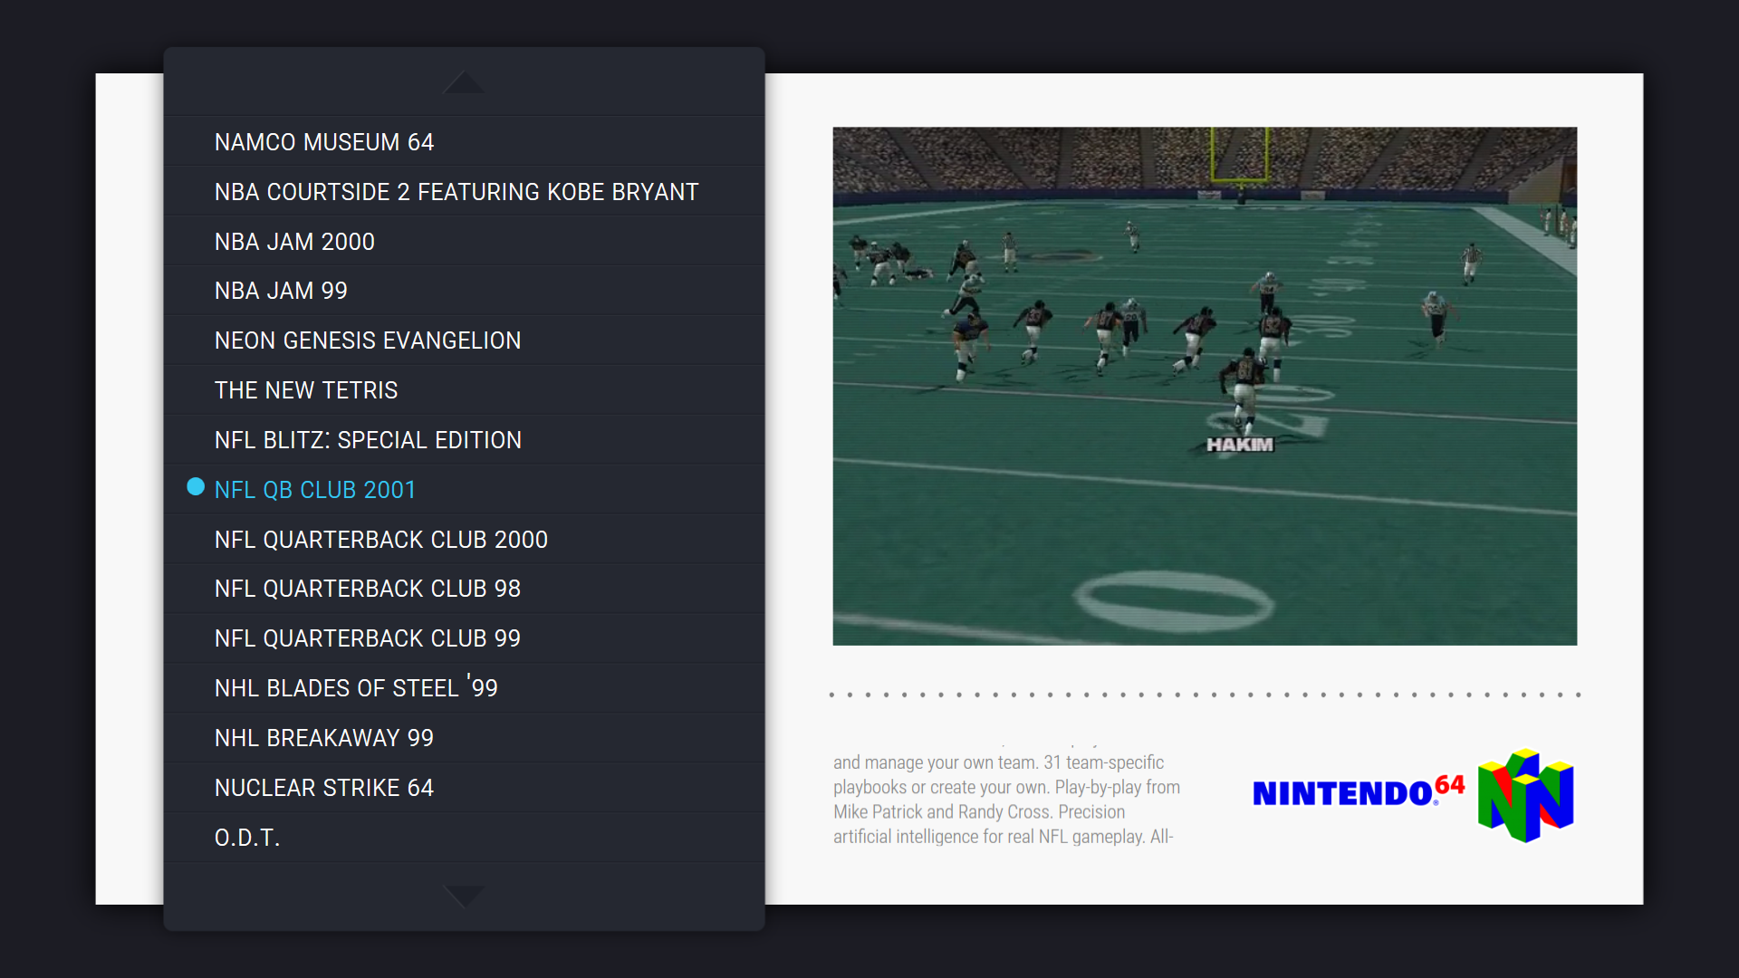Click the game description text
Image resolution: width=1739 pixels, height=978 pixels.
click(1007, 797)
